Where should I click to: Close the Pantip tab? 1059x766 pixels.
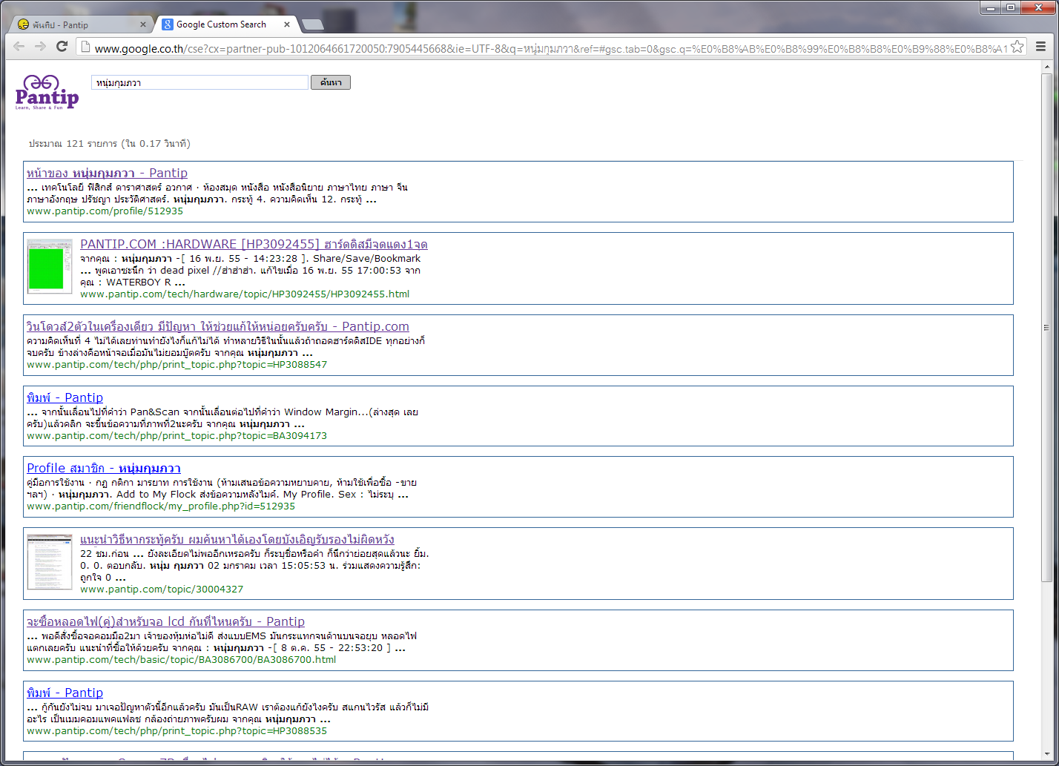pos(144,24)
